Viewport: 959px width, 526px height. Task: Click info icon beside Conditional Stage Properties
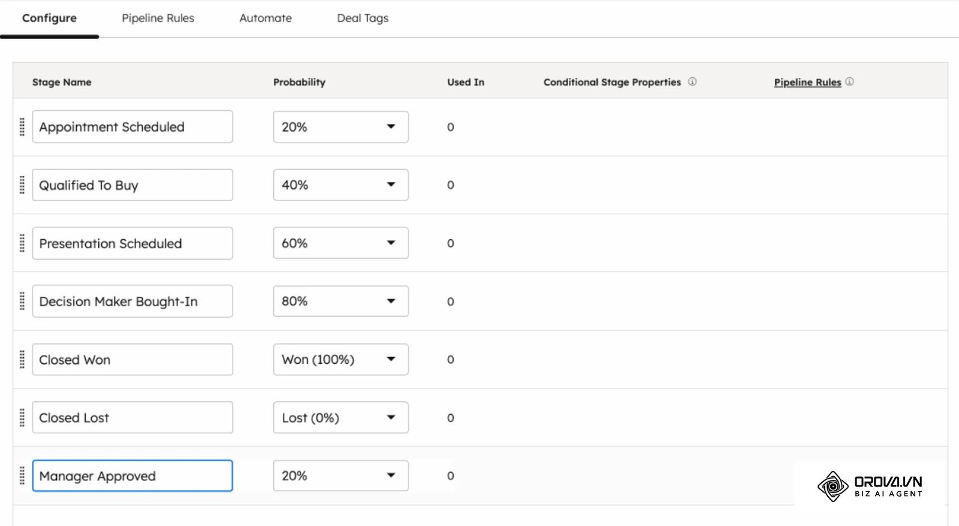(692, 81)
